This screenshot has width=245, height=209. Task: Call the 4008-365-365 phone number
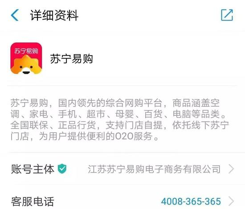(191, 201)
